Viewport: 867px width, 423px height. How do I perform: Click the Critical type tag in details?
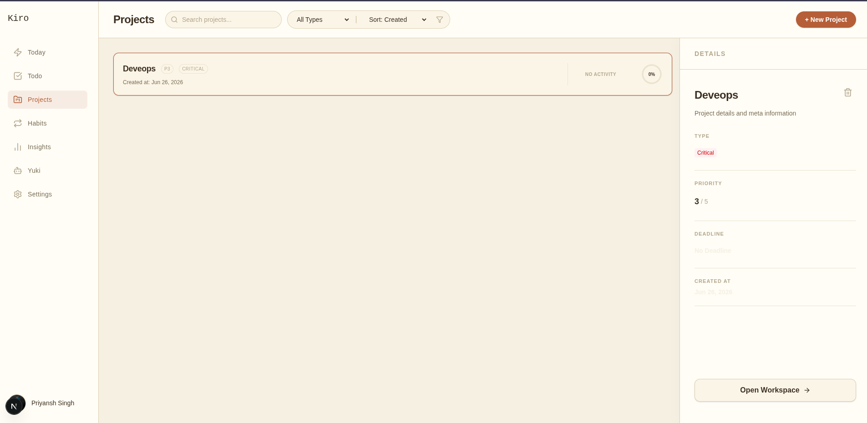(x=705, y=153)
